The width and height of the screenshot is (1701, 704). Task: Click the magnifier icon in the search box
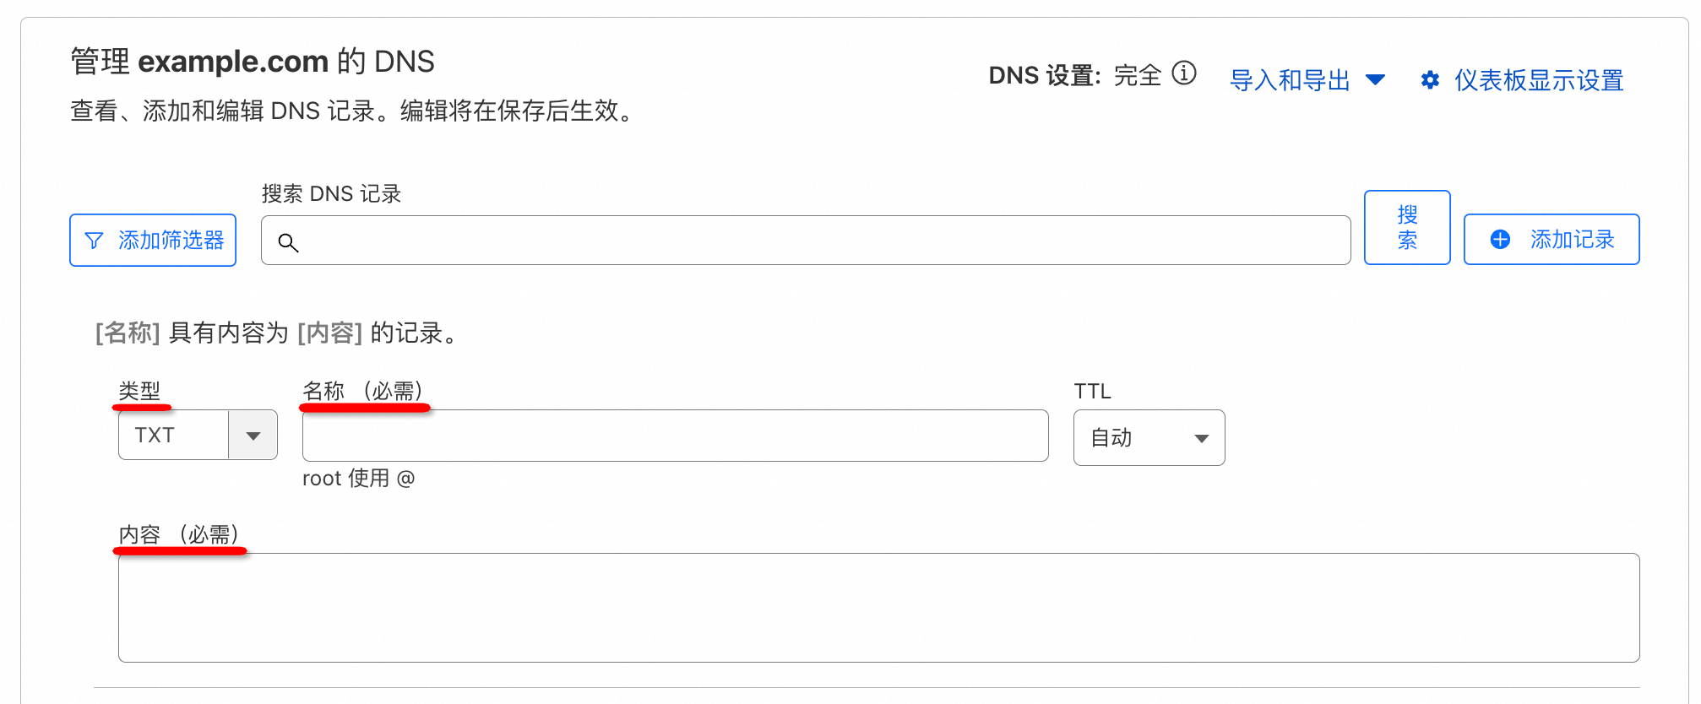click(288, 243)
